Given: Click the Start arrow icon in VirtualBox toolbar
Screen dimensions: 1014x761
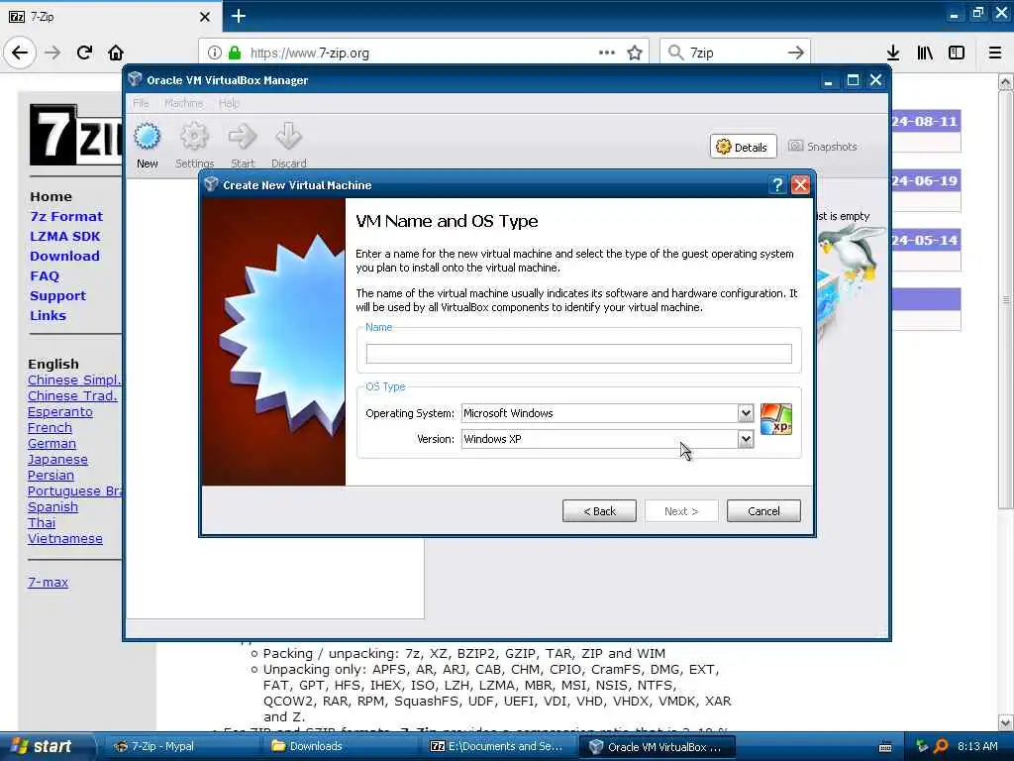Looking at the screenshot, I should (243, 137).
